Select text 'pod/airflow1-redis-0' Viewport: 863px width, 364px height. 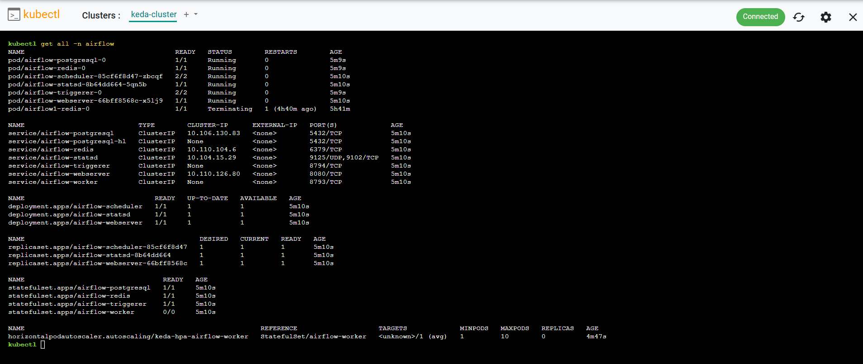point(49,109)
